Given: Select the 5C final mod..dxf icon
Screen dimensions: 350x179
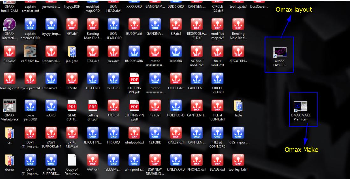Looking at the screenshot, I should pos(196,51).
